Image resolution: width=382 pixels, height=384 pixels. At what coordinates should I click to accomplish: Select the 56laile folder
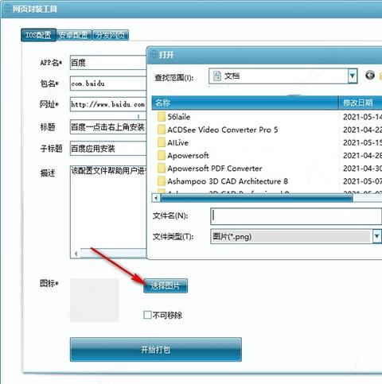pos(179,117)
